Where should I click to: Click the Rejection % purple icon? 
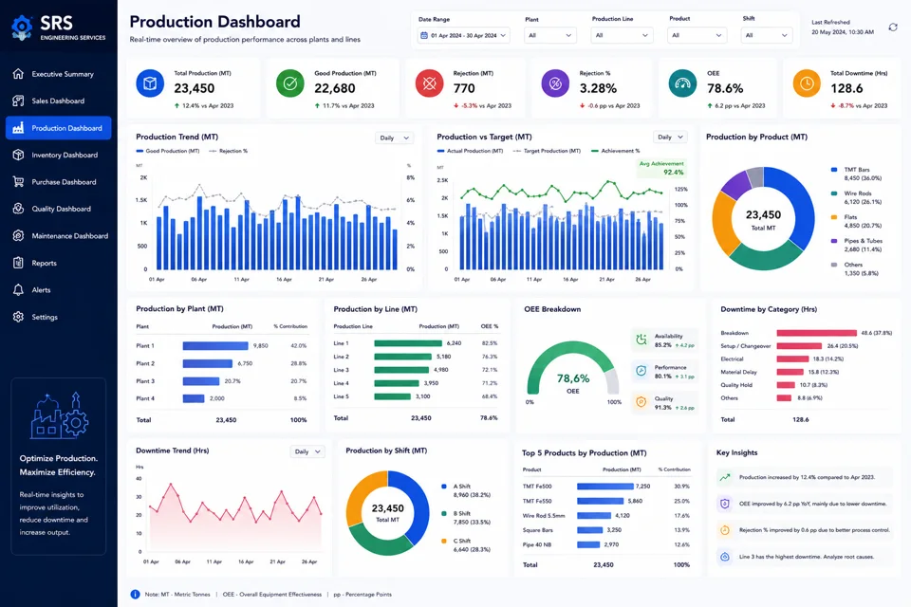555,83
